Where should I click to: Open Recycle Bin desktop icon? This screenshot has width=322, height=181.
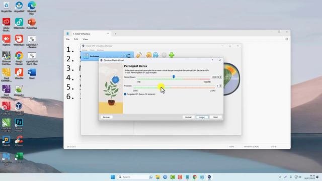click(x=7, y=7)
